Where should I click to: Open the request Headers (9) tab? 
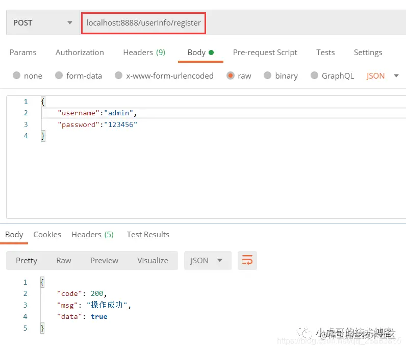click(144, 53)
